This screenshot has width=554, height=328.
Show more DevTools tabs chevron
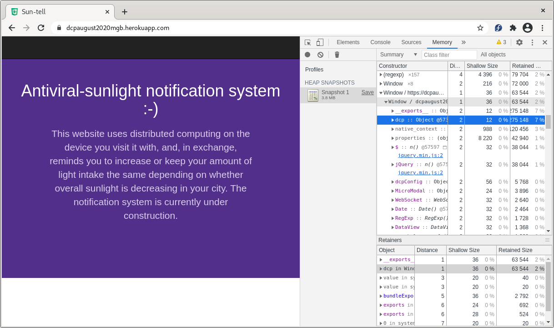click(463, 42)
